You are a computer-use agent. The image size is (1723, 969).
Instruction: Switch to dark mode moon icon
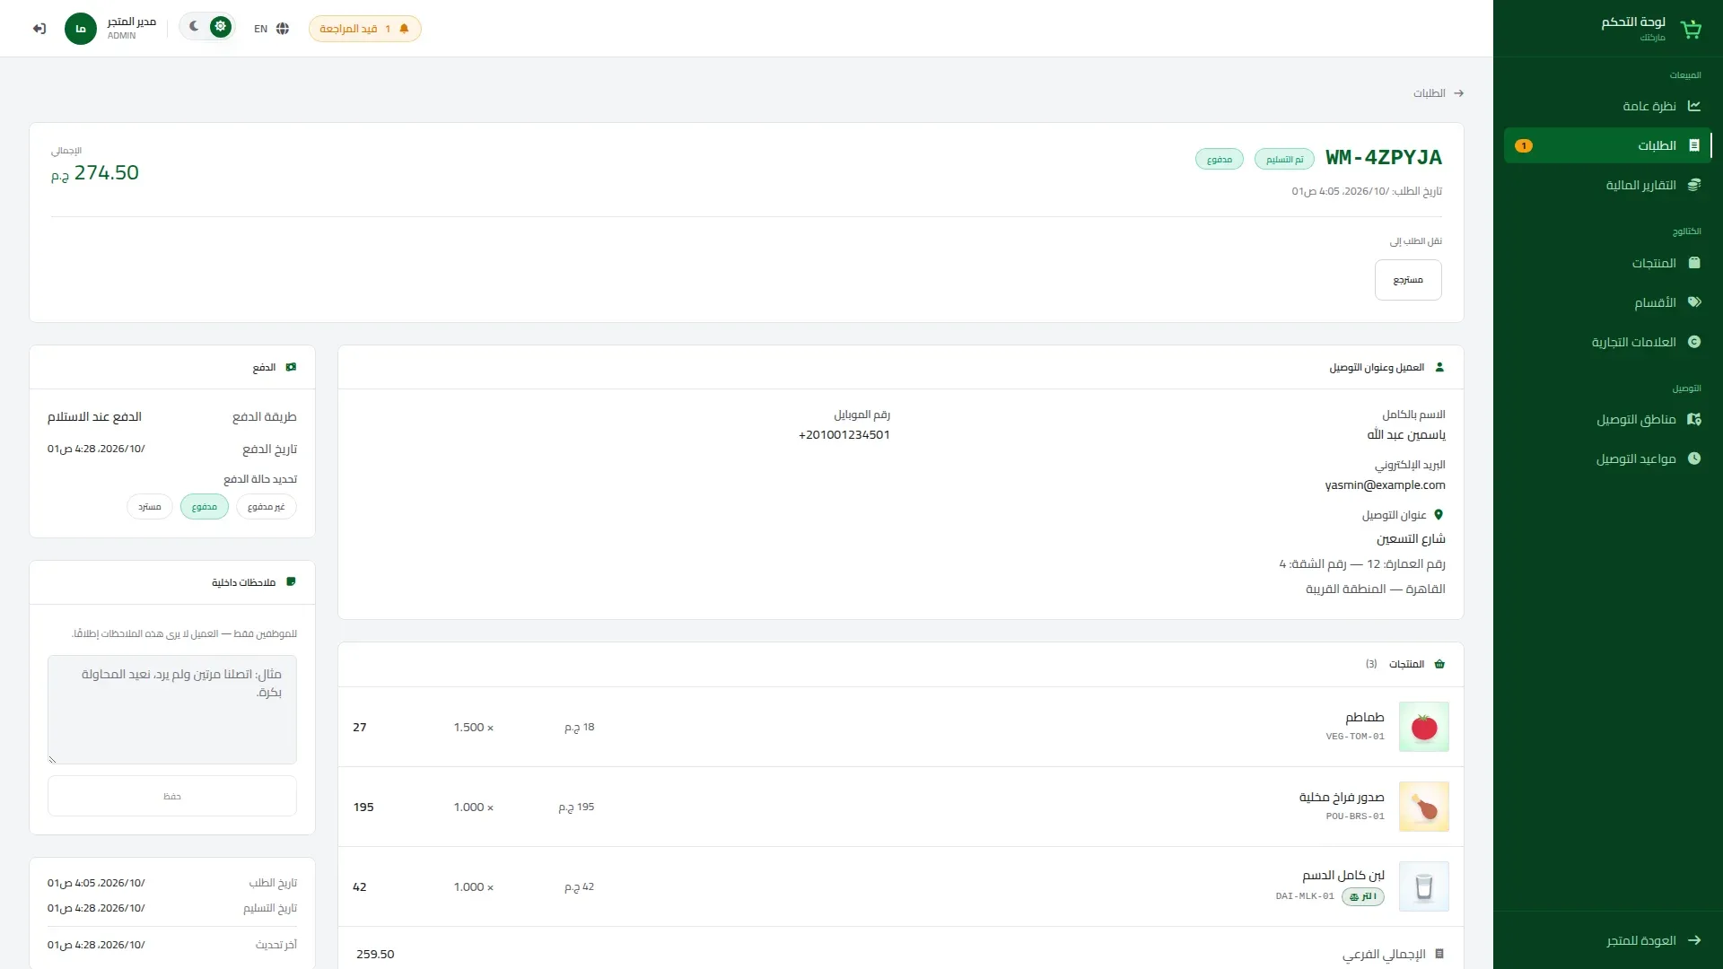coord(194,27)
